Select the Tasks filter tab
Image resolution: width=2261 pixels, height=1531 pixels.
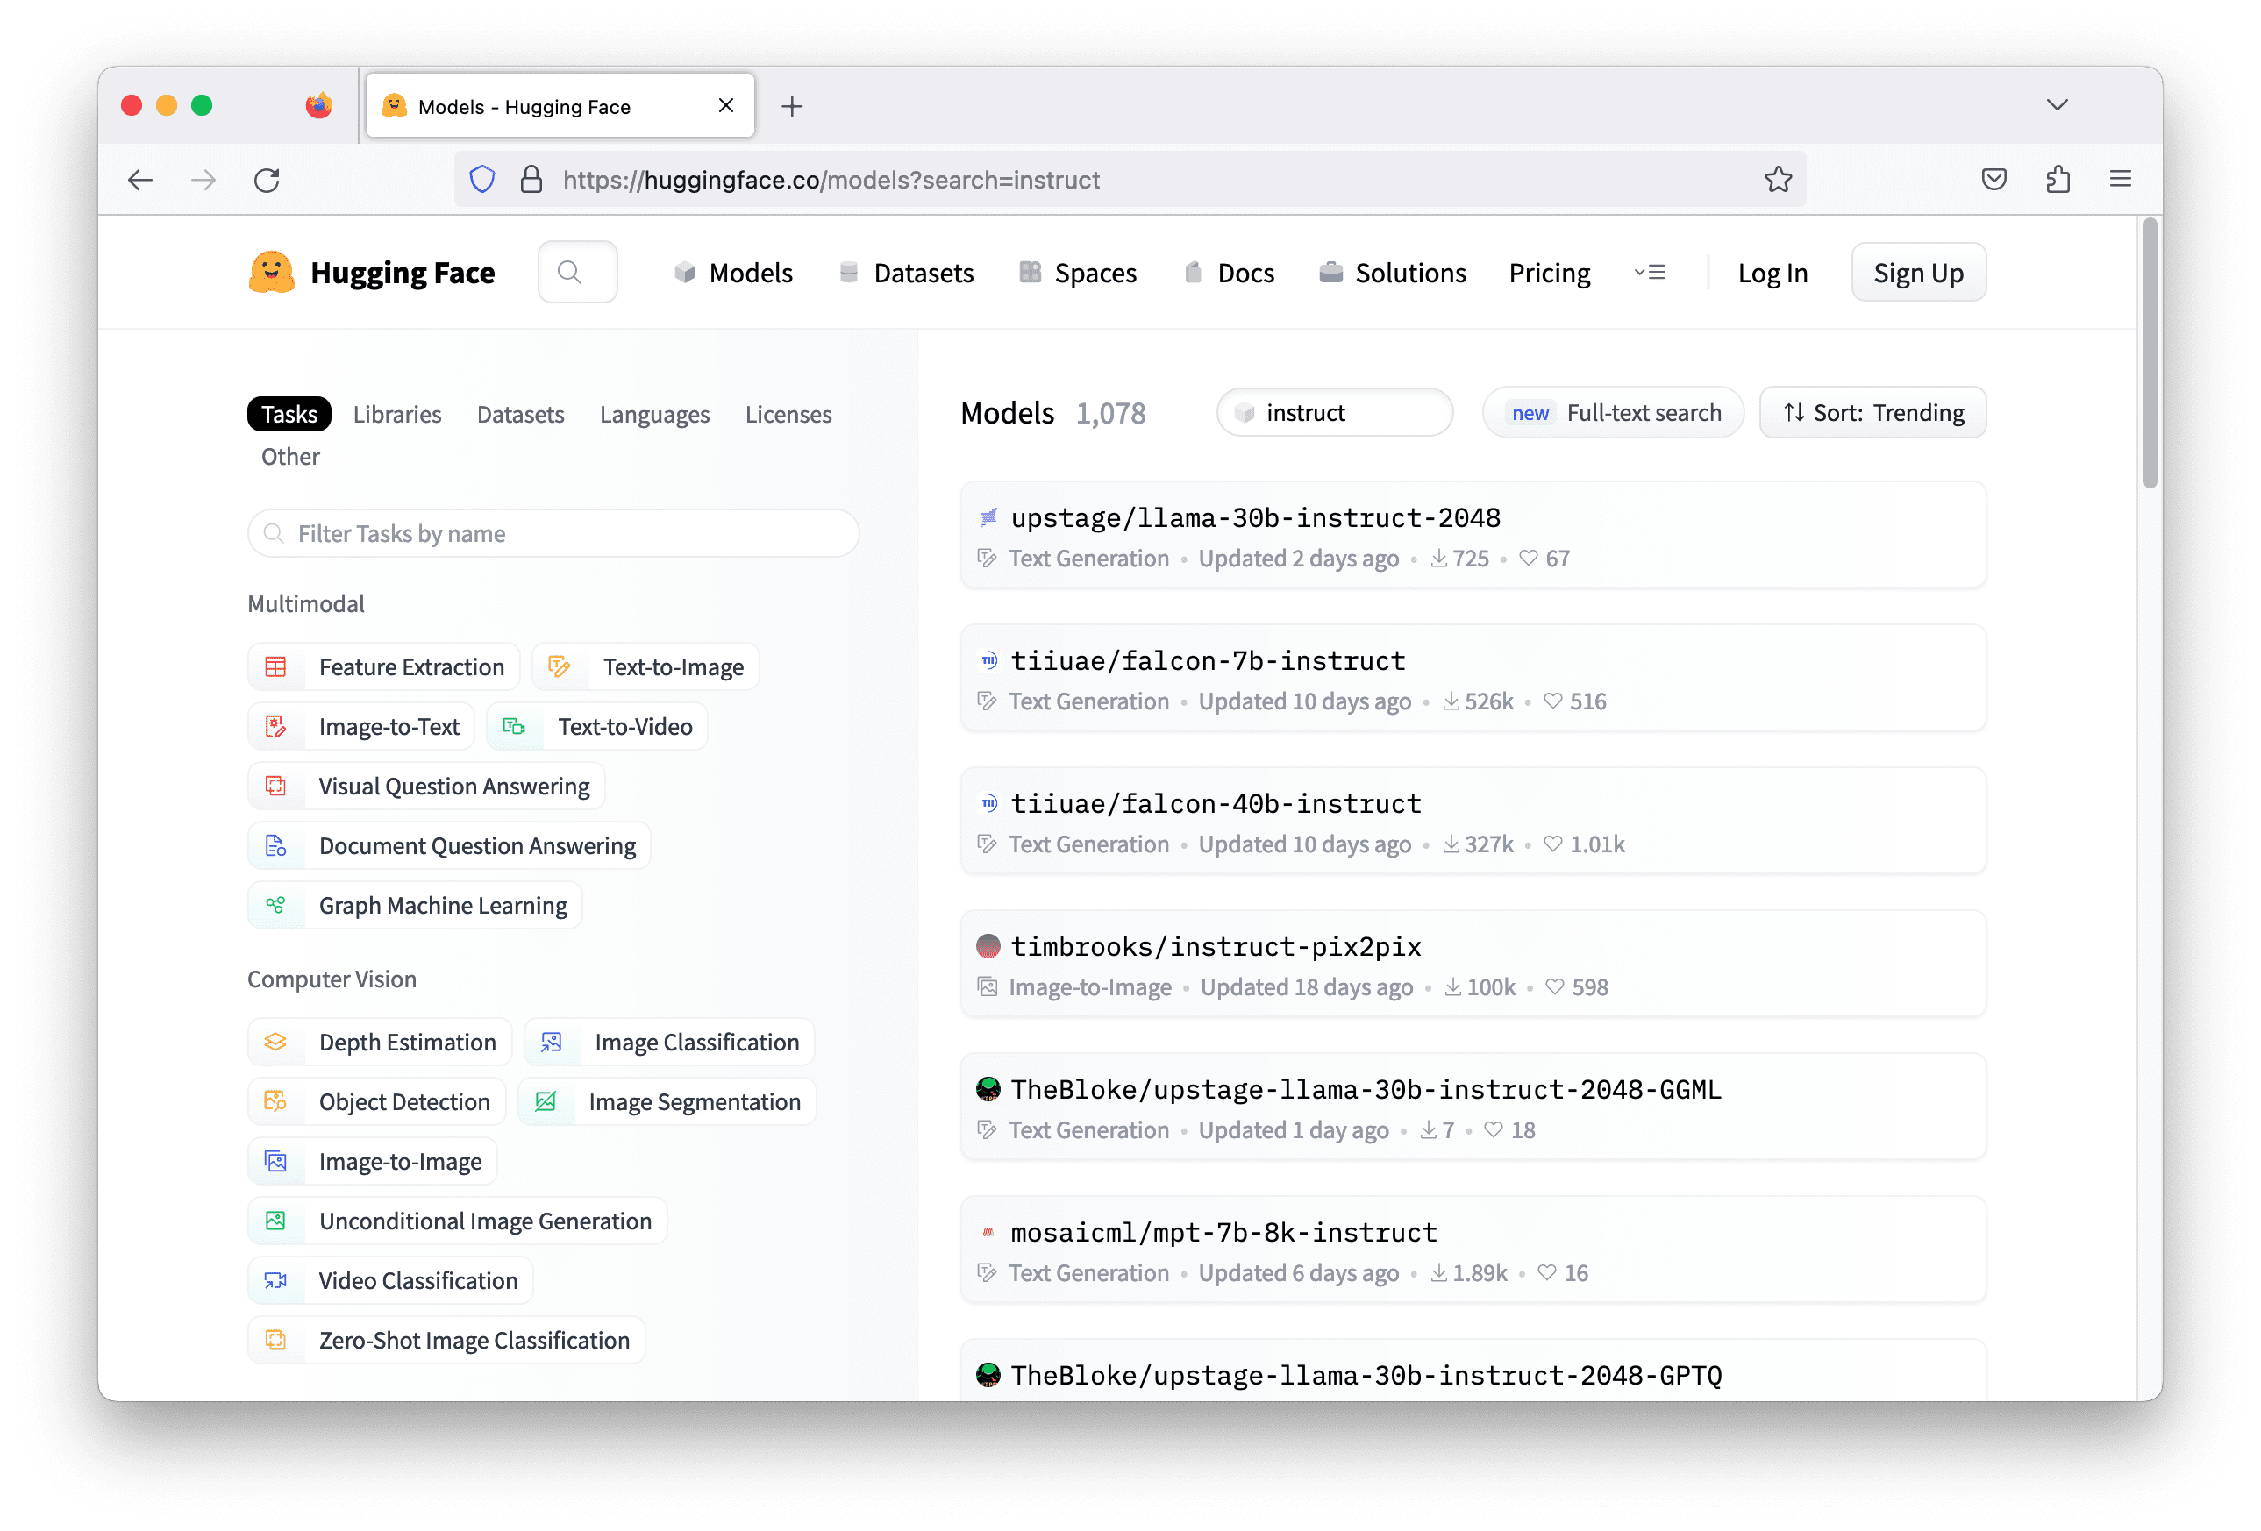pyautogui.click(x=289, y=415)
